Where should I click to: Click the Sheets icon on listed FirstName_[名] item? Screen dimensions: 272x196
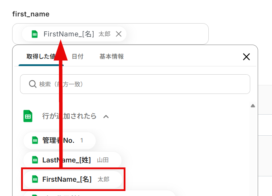(x=35, y=179)
